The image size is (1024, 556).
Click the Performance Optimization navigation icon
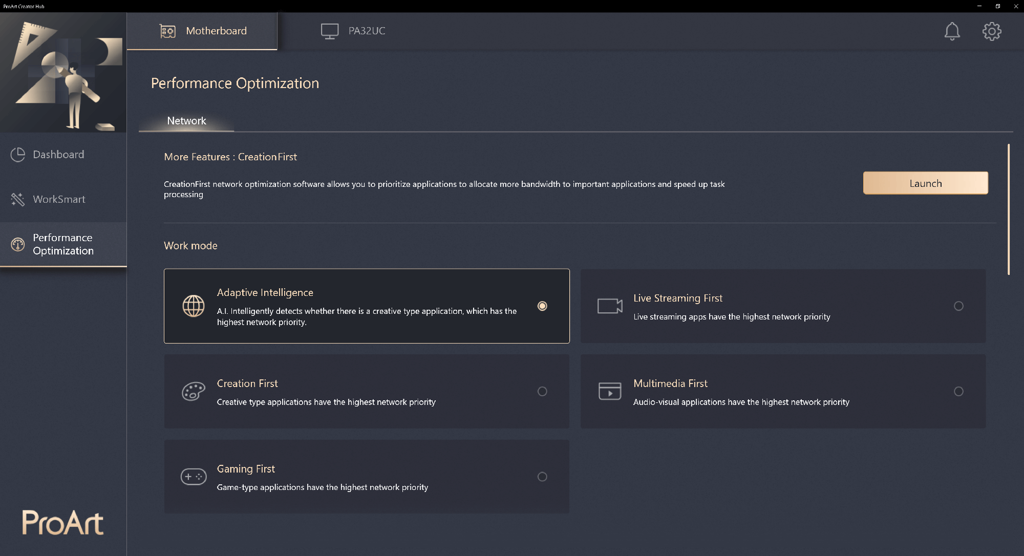tap(17, 243)
